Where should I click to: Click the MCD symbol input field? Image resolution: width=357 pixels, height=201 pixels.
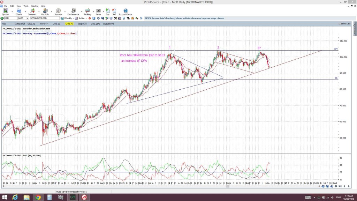point(11,18)
